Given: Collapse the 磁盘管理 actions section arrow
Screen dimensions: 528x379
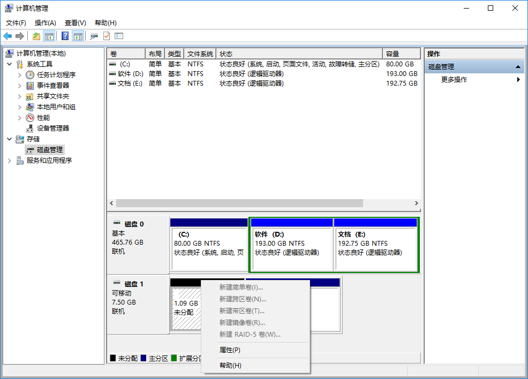Looking at the screenshot, I should (518, 67).
